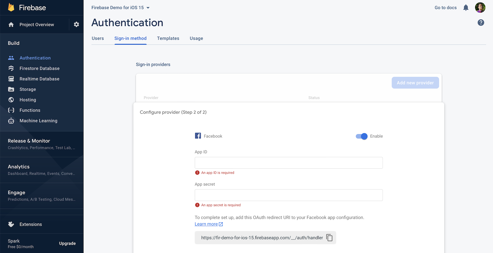Open Hosting in the sidebar
The height and width of the screenshot is (253, 493).
click(x=28, y=100)
